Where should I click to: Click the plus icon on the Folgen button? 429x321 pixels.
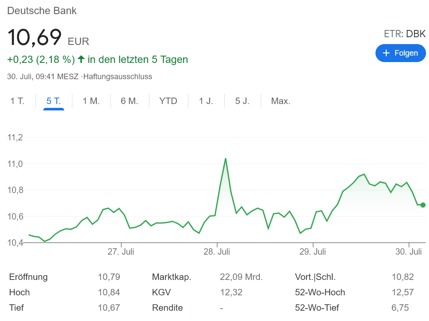pyautogui.click(x=386, y=53)
